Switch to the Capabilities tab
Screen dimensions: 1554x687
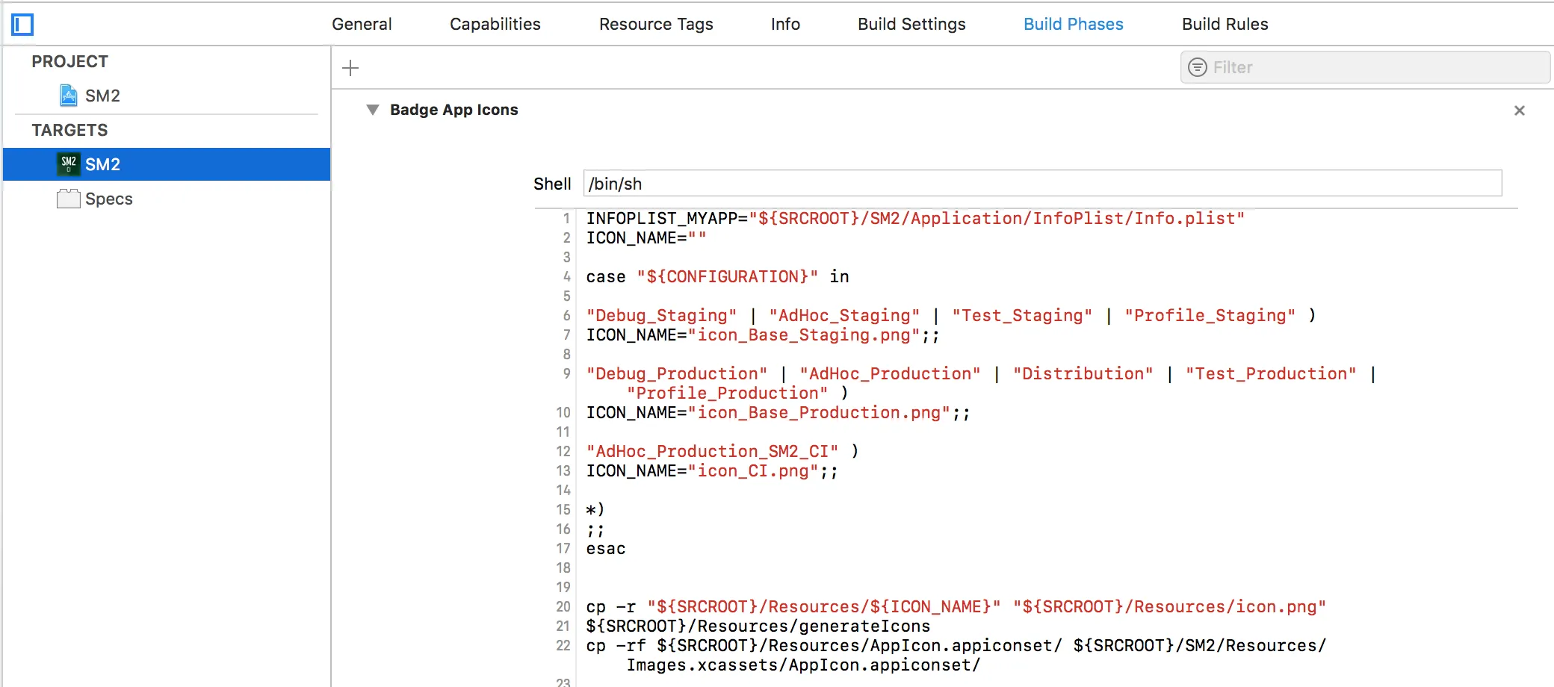pyautogui.click(x=495, y=24)
